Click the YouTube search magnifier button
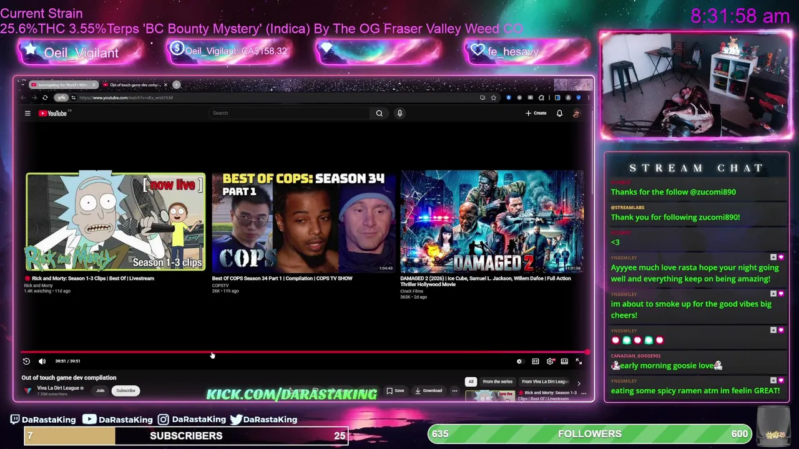799x449 pixels. tap(379, 113)
